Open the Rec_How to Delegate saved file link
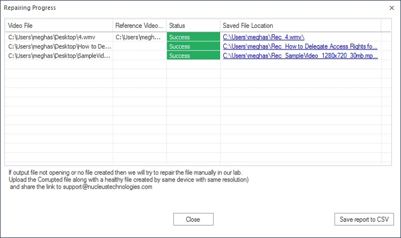The image size is (401, 238). (x=300, y=47)
